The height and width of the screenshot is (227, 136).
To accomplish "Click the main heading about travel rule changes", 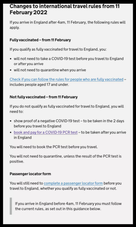I will coord(64,9).
